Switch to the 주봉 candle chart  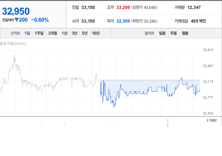coord(173,33)
